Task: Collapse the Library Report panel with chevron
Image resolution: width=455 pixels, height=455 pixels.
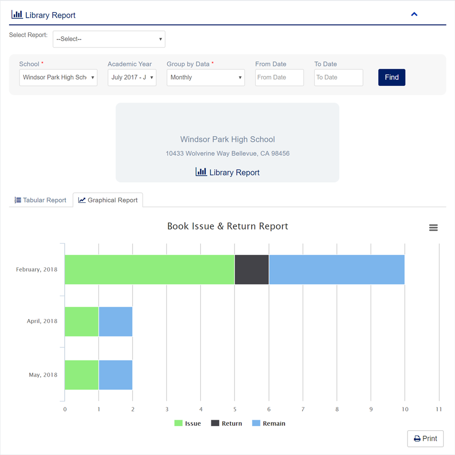Action: [x=414, y=14]
